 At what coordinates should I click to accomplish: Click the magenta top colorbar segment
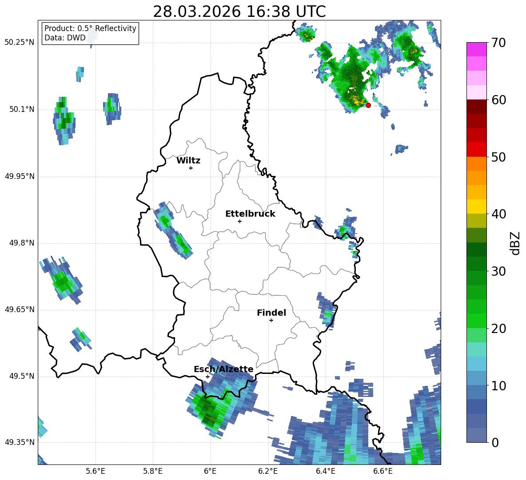point(476,50)
